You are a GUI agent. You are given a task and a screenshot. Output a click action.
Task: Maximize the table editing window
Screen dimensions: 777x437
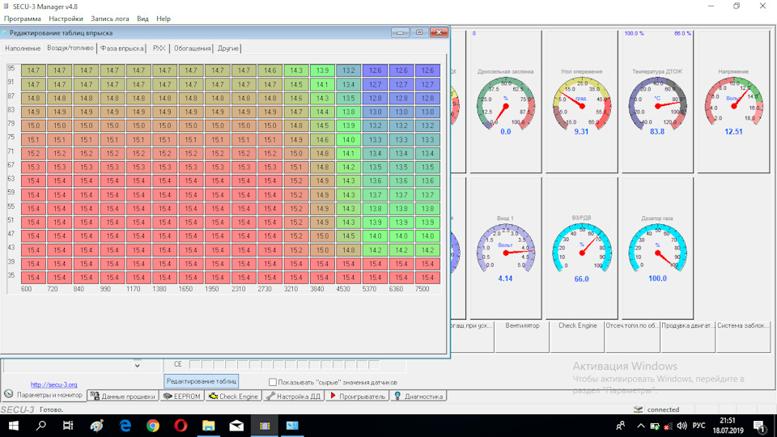point(419,32)
